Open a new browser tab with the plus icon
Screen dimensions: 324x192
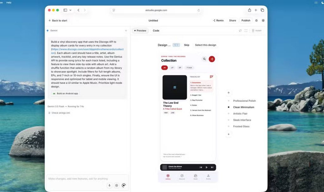click(256, 10)
